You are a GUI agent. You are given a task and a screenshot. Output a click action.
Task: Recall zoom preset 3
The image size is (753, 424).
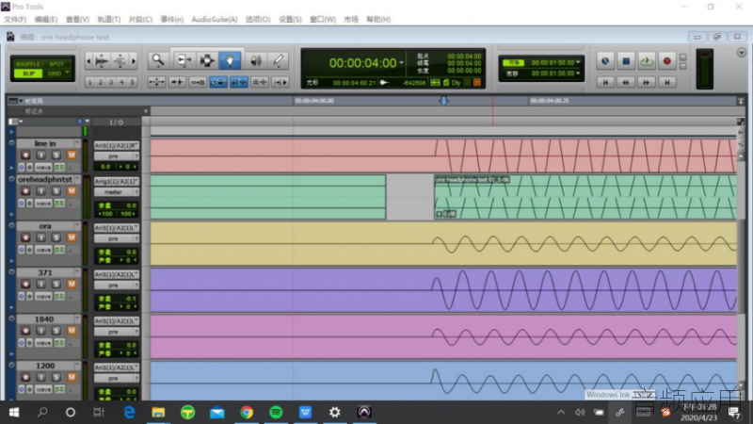pyautogui.click(x=111, y=82)
